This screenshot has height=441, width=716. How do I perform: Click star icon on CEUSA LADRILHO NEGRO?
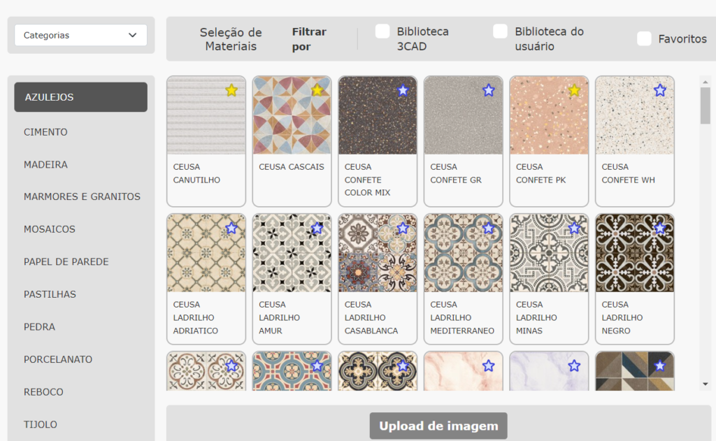659,228
